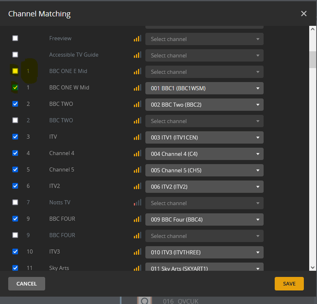This screenshot has width=317, height=304.
Task: Open Select channel dropdown for Accessible TV Guide
Action: click(204, 55)
